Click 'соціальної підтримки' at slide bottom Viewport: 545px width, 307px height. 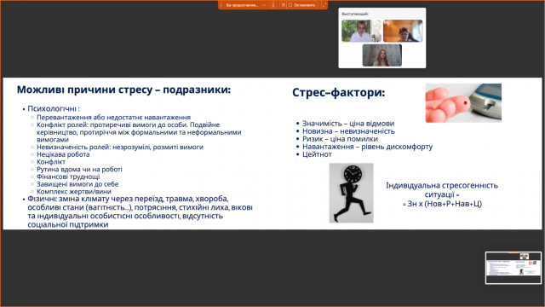pyautogui.click(x=68, y=225)
